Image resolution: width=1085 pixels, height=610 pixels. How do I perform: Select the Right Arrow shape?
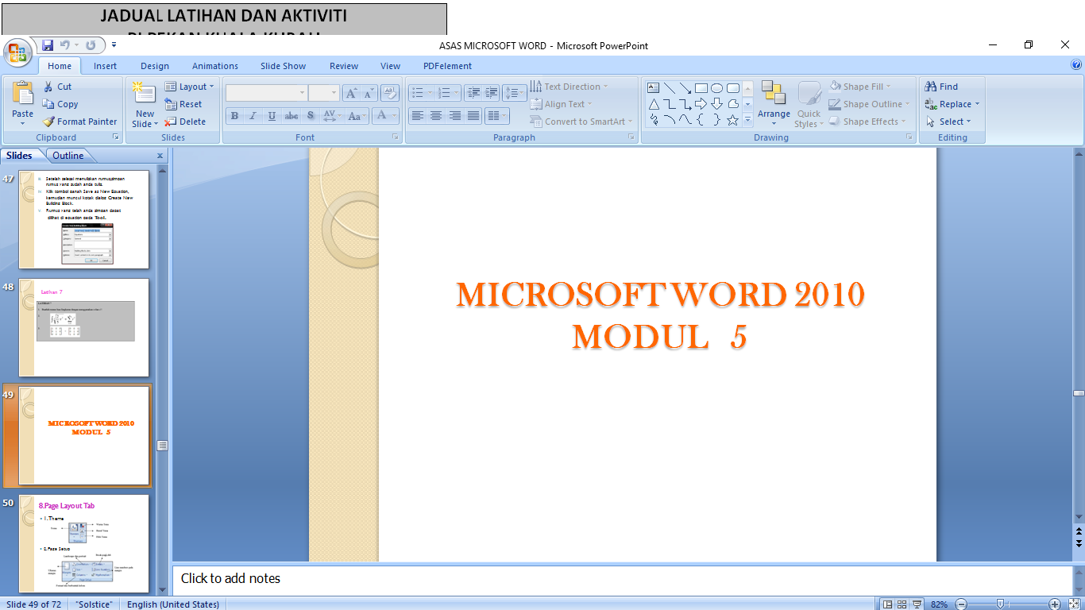701,104
